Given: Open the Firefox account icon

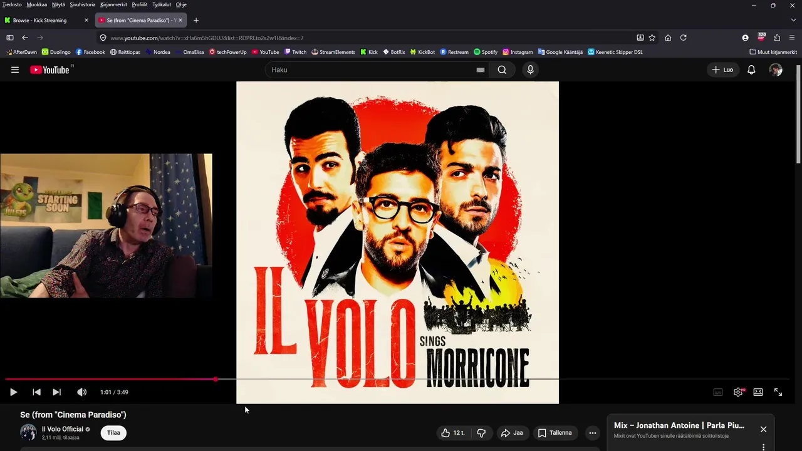Looking at the screenshot, I should pyautogui.click(x=745, y=38).
